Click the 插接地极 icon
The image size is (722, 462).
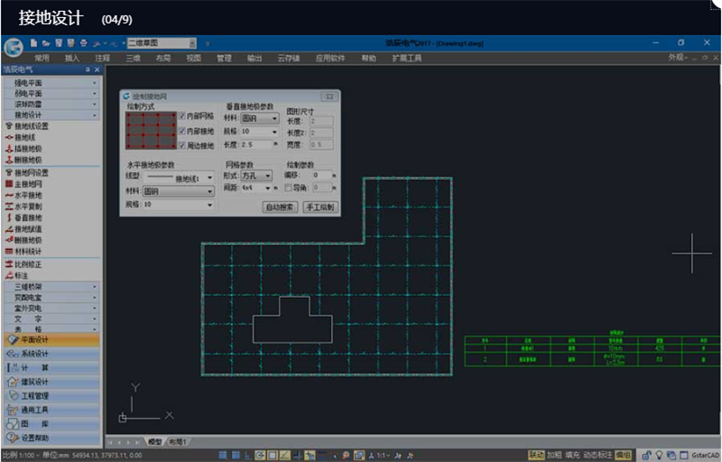click(x=8, y=149)
